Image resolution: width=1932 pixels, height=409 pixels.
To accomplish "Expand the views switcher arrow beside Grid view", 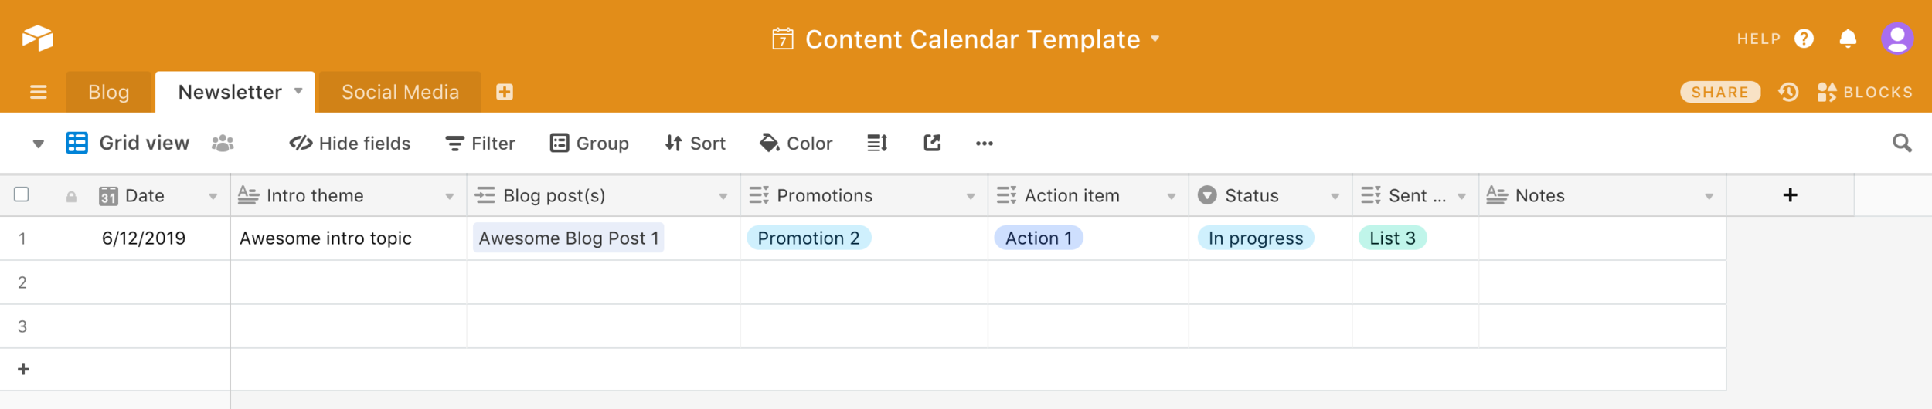I will 38,144.
